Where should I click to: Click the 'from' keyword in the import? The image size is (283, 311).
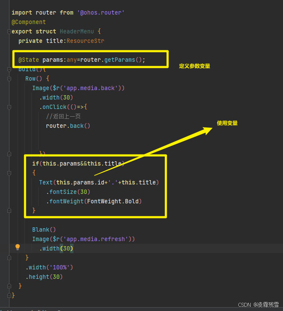67,13
